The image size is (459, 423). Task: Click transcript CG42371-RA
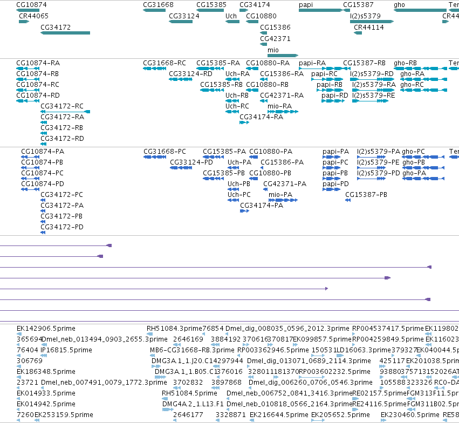(x=282, y=95)
